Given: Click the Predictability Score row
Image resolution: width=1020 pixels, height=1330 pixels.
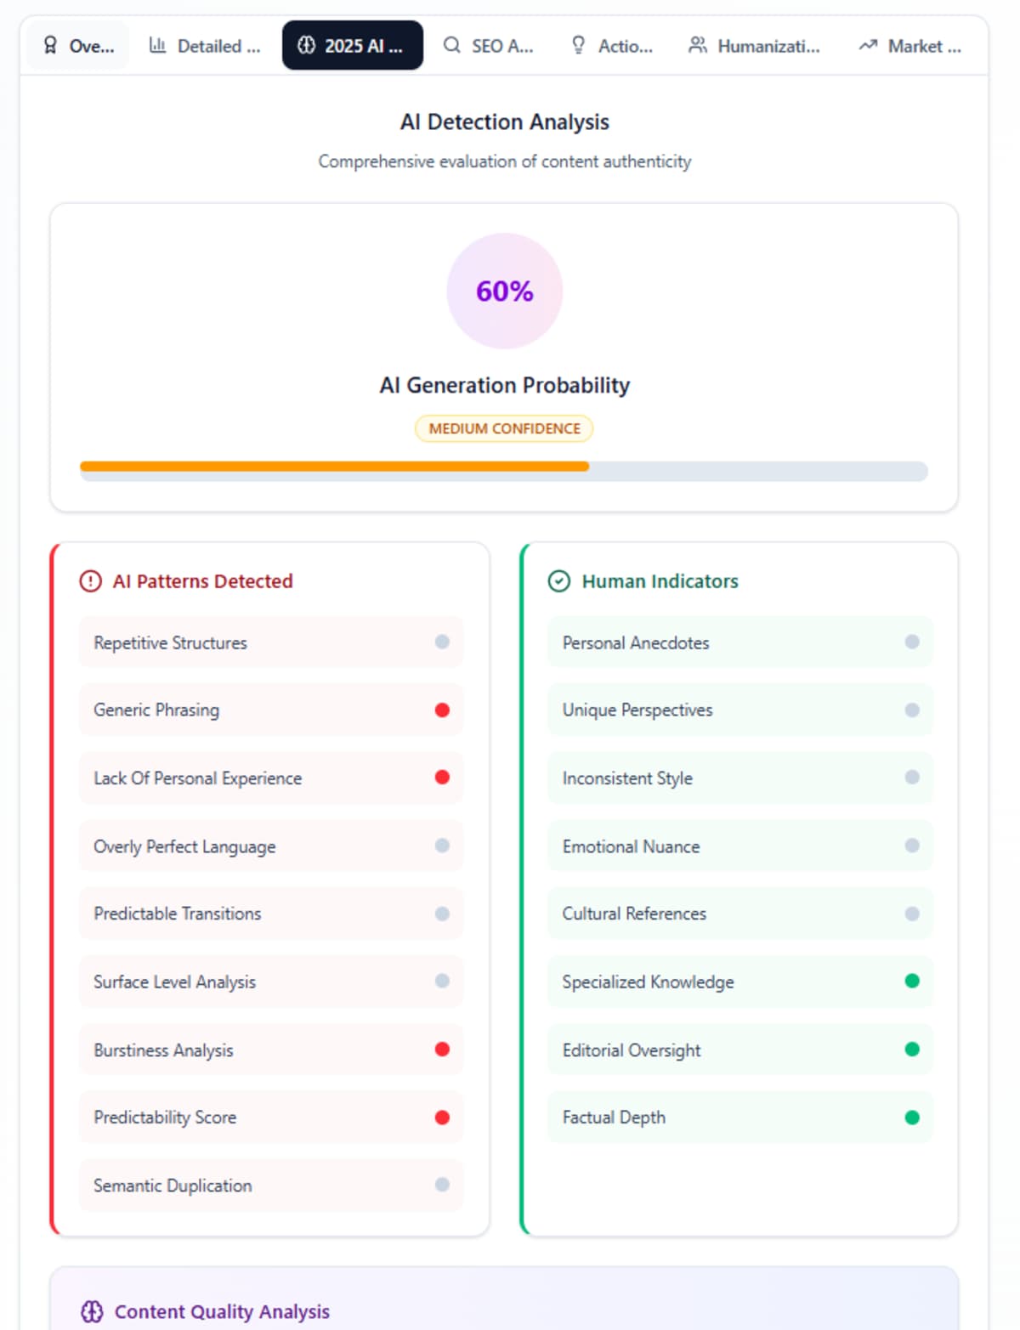Looking at the screenshot, I should pyautogui.click(x=271, y=1118).
